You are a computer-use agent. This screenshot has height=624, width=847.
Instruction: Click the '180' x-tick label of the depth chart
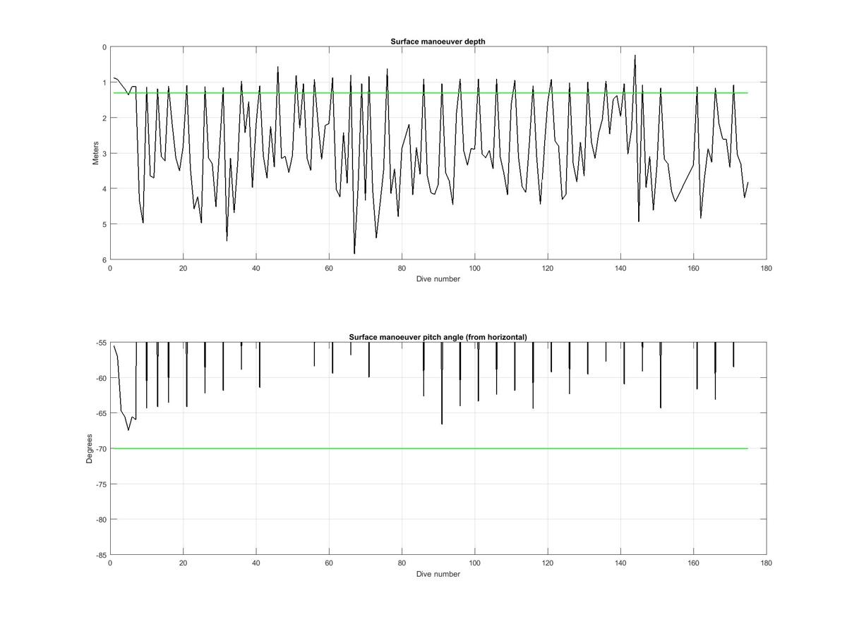pos(767,268)
